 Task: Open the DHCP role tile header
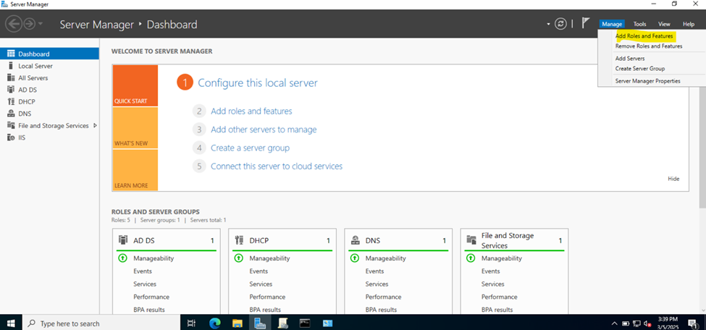[282, 241]
